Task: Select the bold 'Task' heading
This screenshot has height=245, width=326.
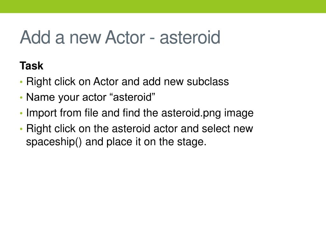Action: pyautogui.click(x=32, y=66)
